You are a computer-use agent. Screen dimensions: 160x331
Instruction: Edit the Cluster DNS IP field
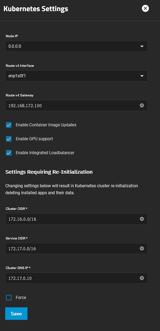[73, 278]
